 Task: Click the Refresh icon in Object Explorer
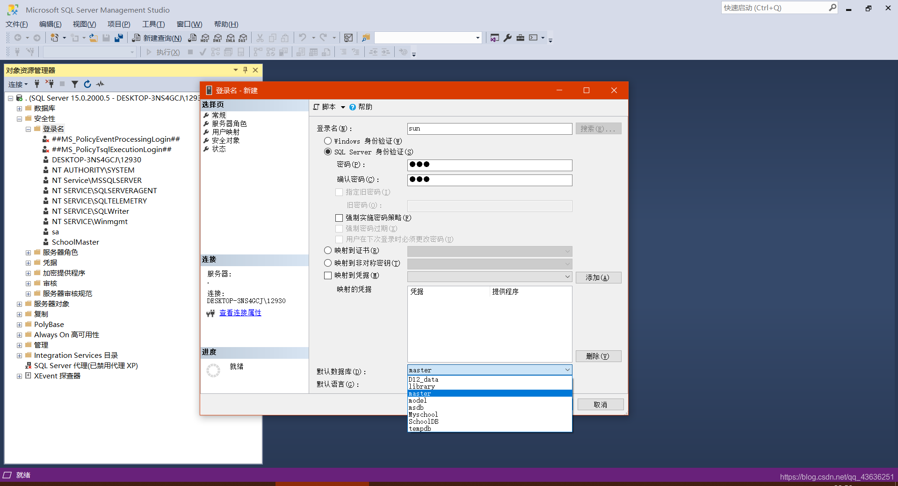tap(87, 84)
